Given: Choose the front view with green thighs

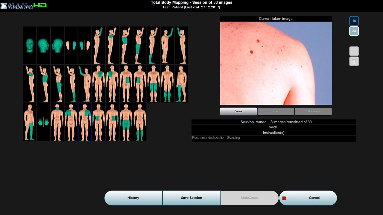Looking at the screenshot, I should [153, 84].
